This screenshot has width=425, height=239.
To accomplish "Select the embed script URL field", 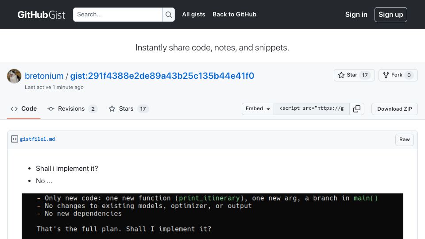I will [x=311, y=109].
